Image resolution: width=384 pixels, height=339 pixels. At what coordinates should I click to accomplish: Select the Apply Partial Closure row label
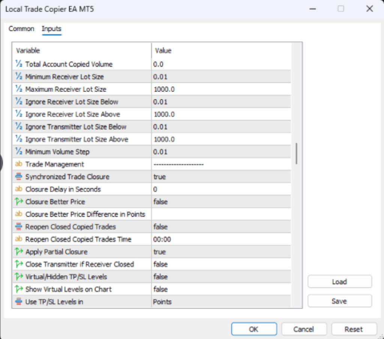coord(56,252)
